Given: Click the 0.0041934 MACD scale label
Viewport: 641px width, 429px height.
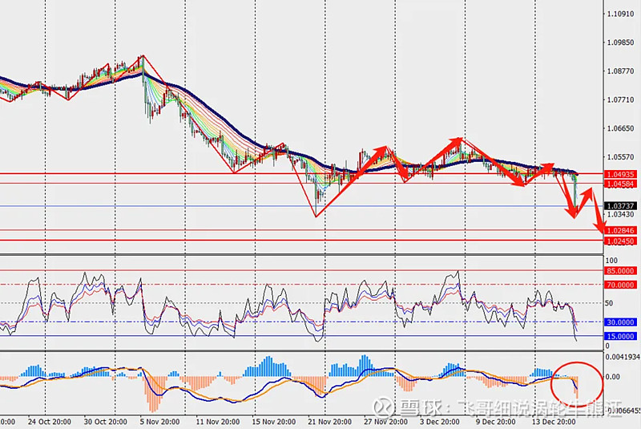Looking at the screenshot, I should click(623, 355).
